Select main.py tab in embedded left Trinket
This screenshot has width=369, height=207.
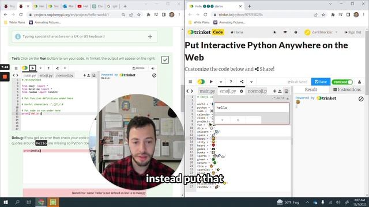coord(29,75)
